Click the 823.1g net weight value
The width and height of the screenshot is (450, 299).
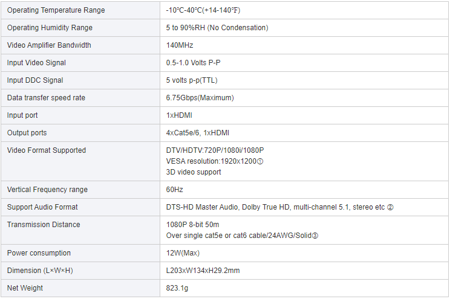point(177,288)
